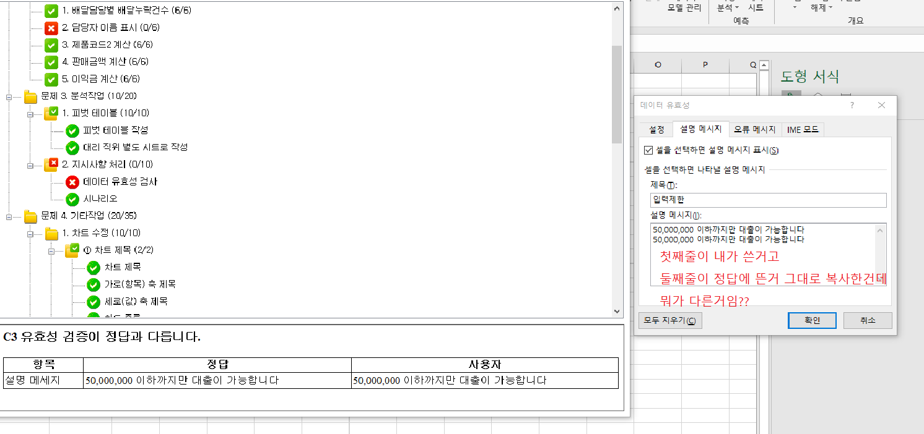Click the folder icon for 1. 차트 수정
This screenshot has width=924, height=434.
click(x=51, y=234)
